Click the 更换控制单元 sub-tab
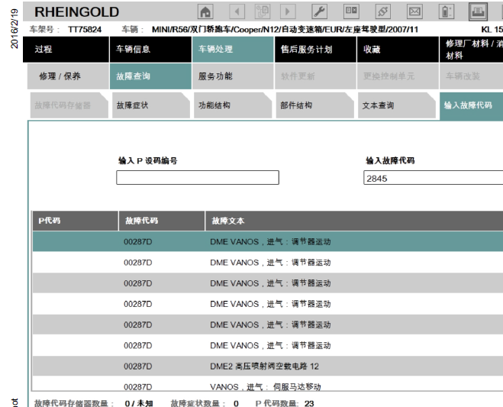This screenshot has width=503, height=407. pos(398,76)
